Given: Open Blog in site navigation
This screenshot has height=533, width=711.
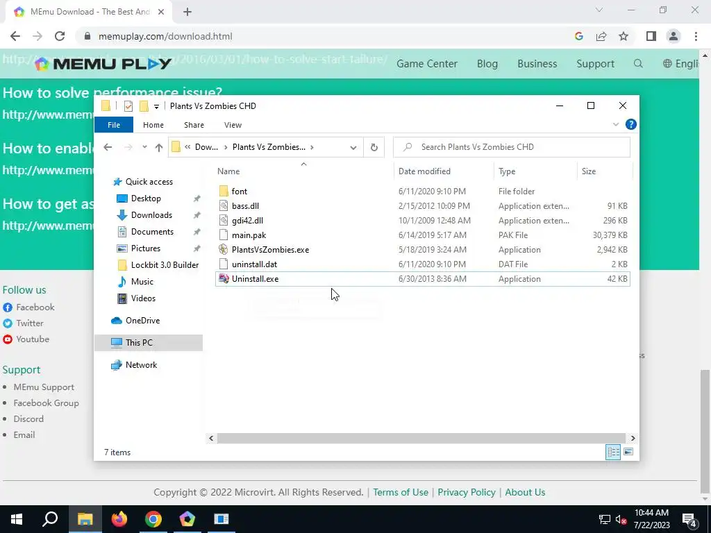Looking at the screenshot, I should point(487,63).
